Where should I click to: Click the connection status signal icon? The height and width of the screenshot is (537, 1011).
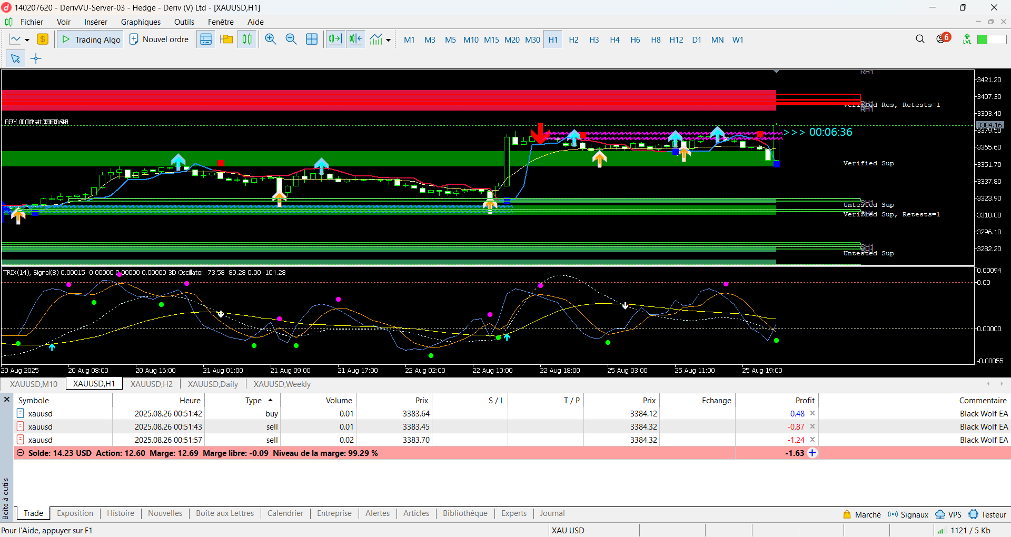click(967, 39)
